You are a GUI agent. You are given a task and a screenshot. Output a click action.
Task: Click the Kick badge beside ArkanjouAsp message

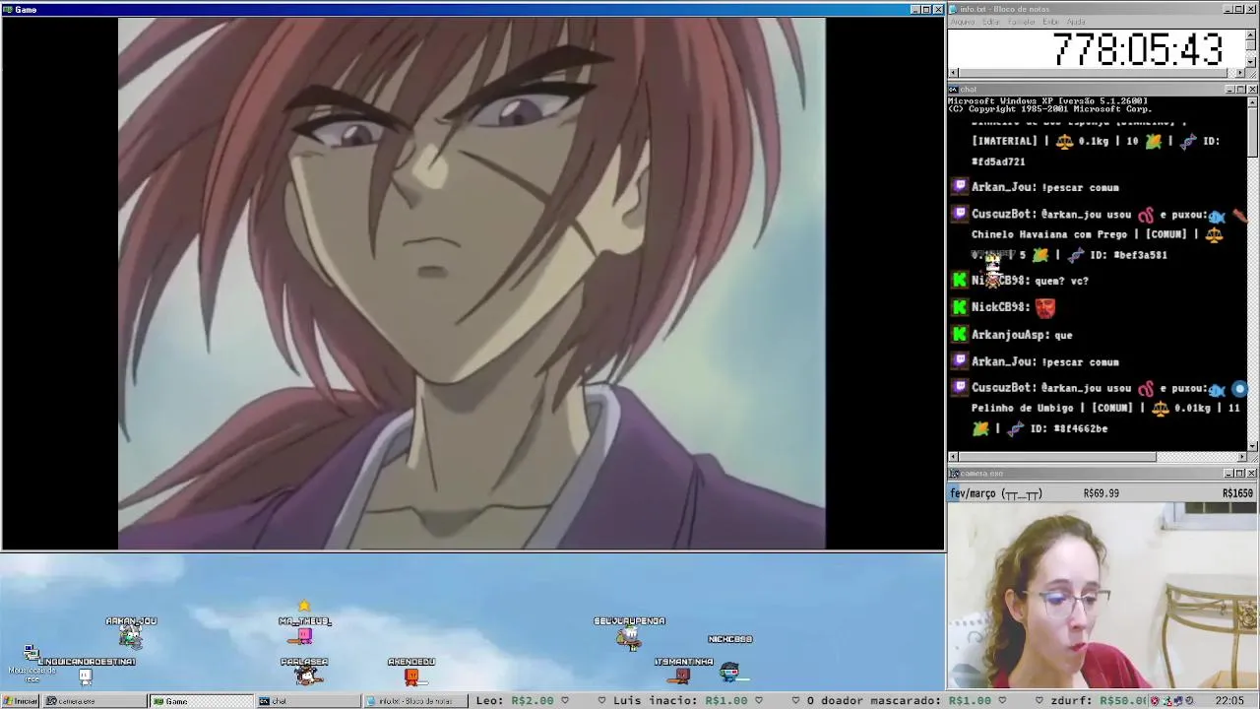(x=960, y=335)
